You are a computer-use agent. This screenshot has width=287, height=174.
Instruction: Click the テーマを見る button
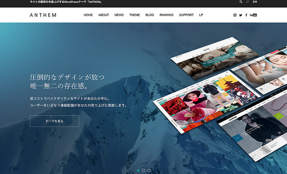pyautogui.click(x=54, y=121)
